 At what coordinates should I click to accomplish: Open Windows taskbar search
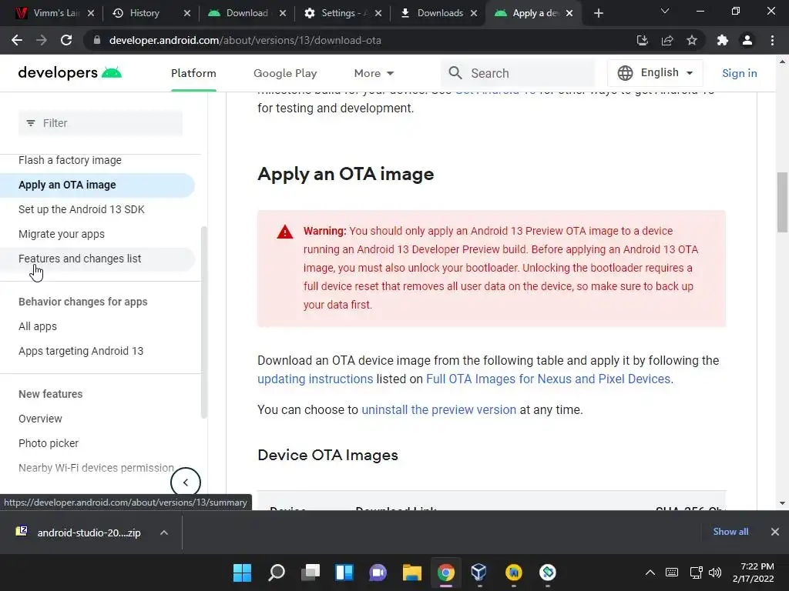click(x=277, y=573)
